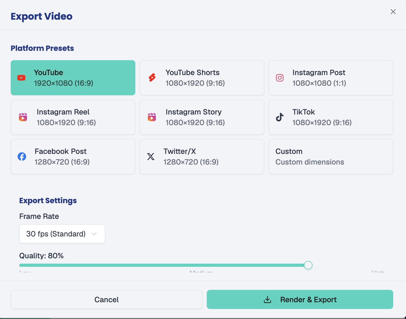The image size is (406, 319).
Task: Select the TikTok 1080×1920 preset
Action: (331, 117)
